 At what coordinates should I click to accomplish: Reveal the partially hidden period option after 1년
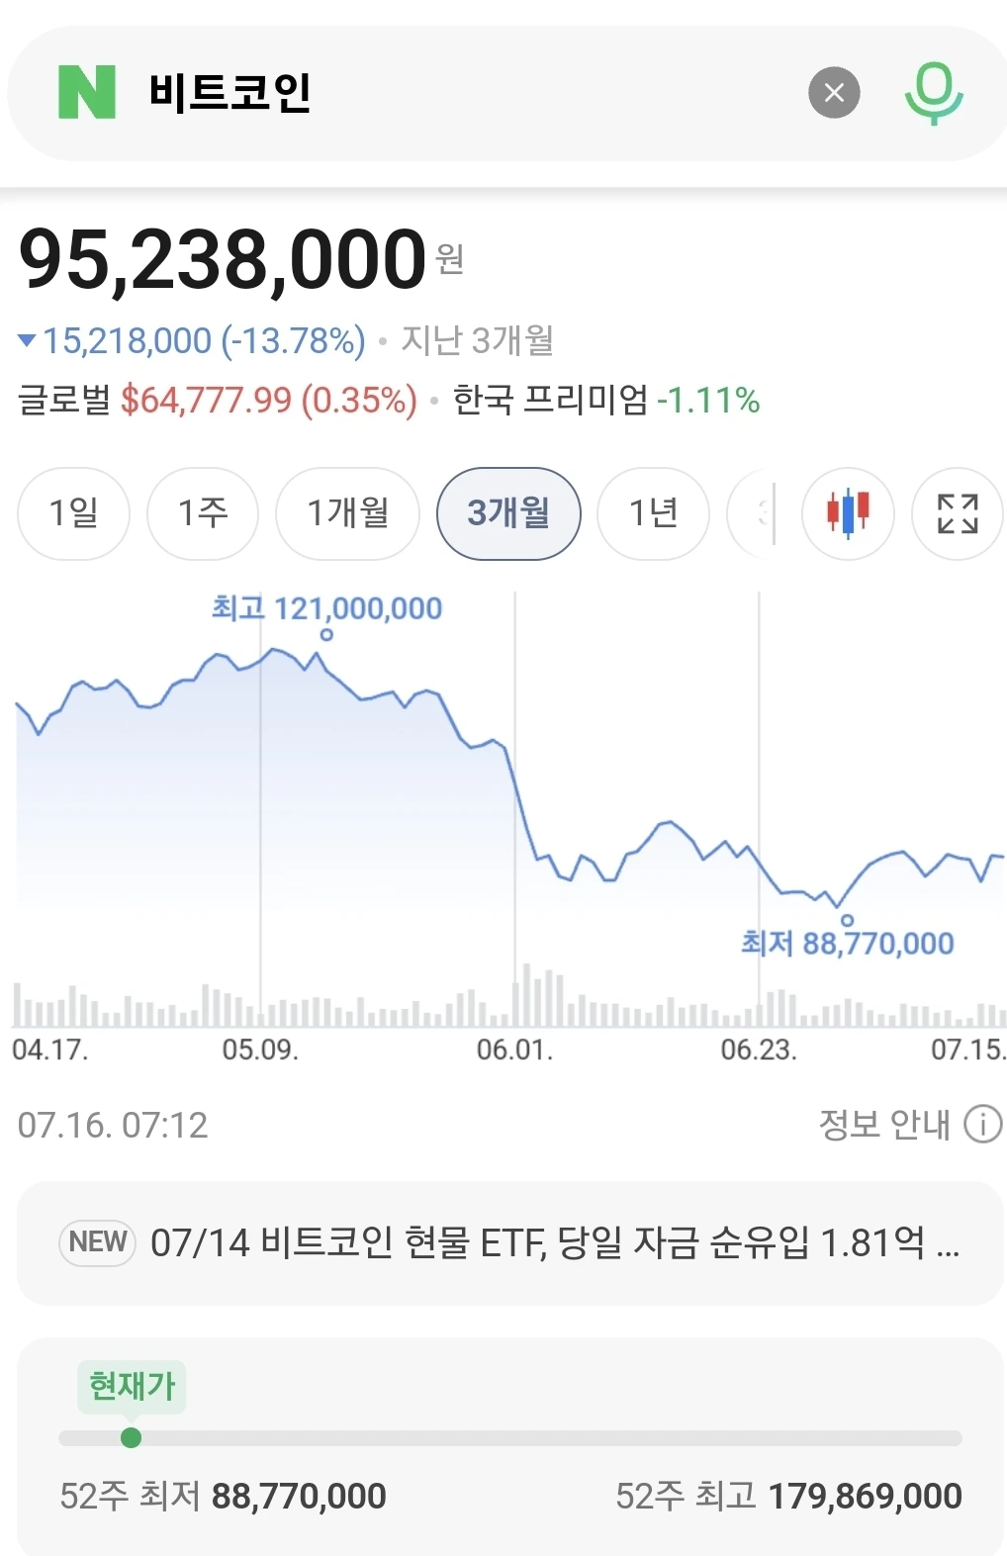(750, 512)
